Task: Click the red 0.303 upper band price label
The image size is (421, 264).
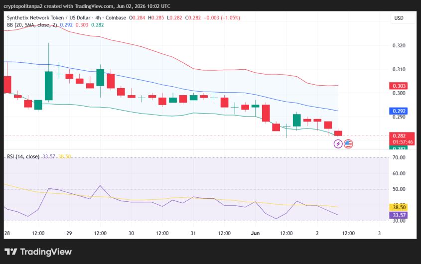Action: pos(399,86)
